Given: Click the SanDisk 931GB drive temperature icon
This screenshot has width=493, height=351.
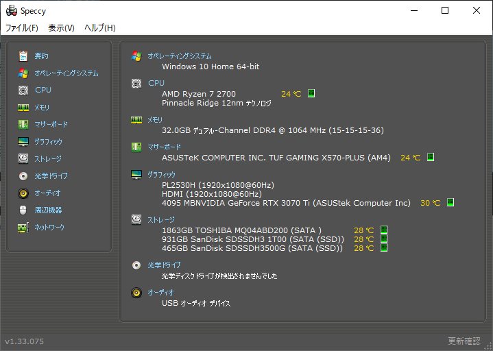Looking at the screenshot, I should click(383, 239).
